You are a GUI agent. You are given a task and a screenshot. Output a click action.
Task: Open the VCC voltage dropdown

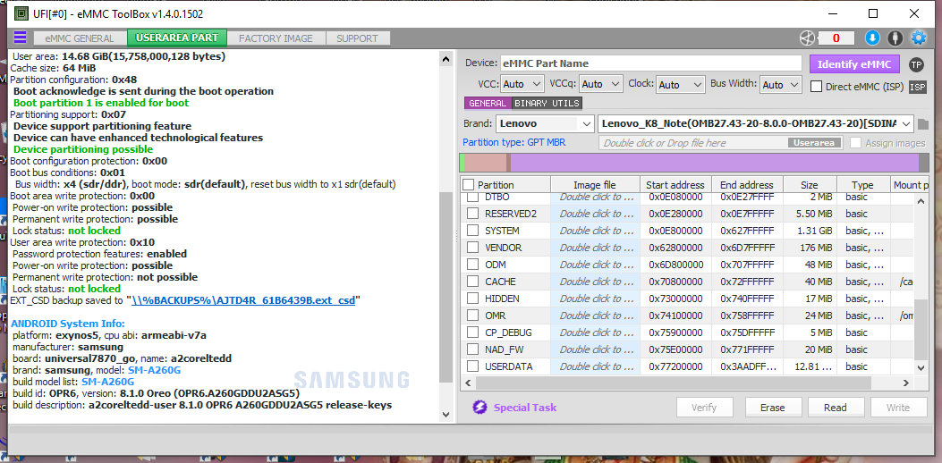(522, 85)
